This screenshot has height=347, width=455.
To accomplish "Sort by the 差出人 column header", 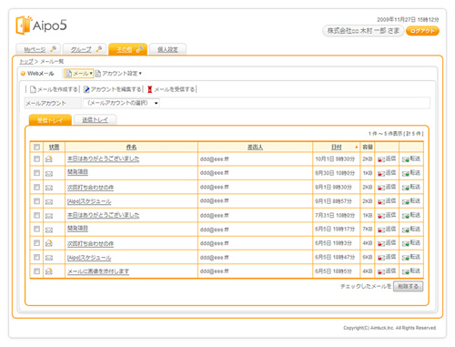I will pos(255,148).
